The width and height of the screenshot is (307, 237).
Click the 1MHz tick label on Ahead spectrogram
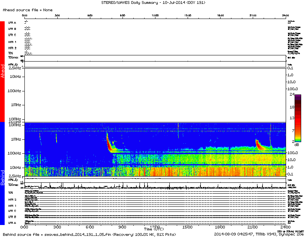coord(16,105)
